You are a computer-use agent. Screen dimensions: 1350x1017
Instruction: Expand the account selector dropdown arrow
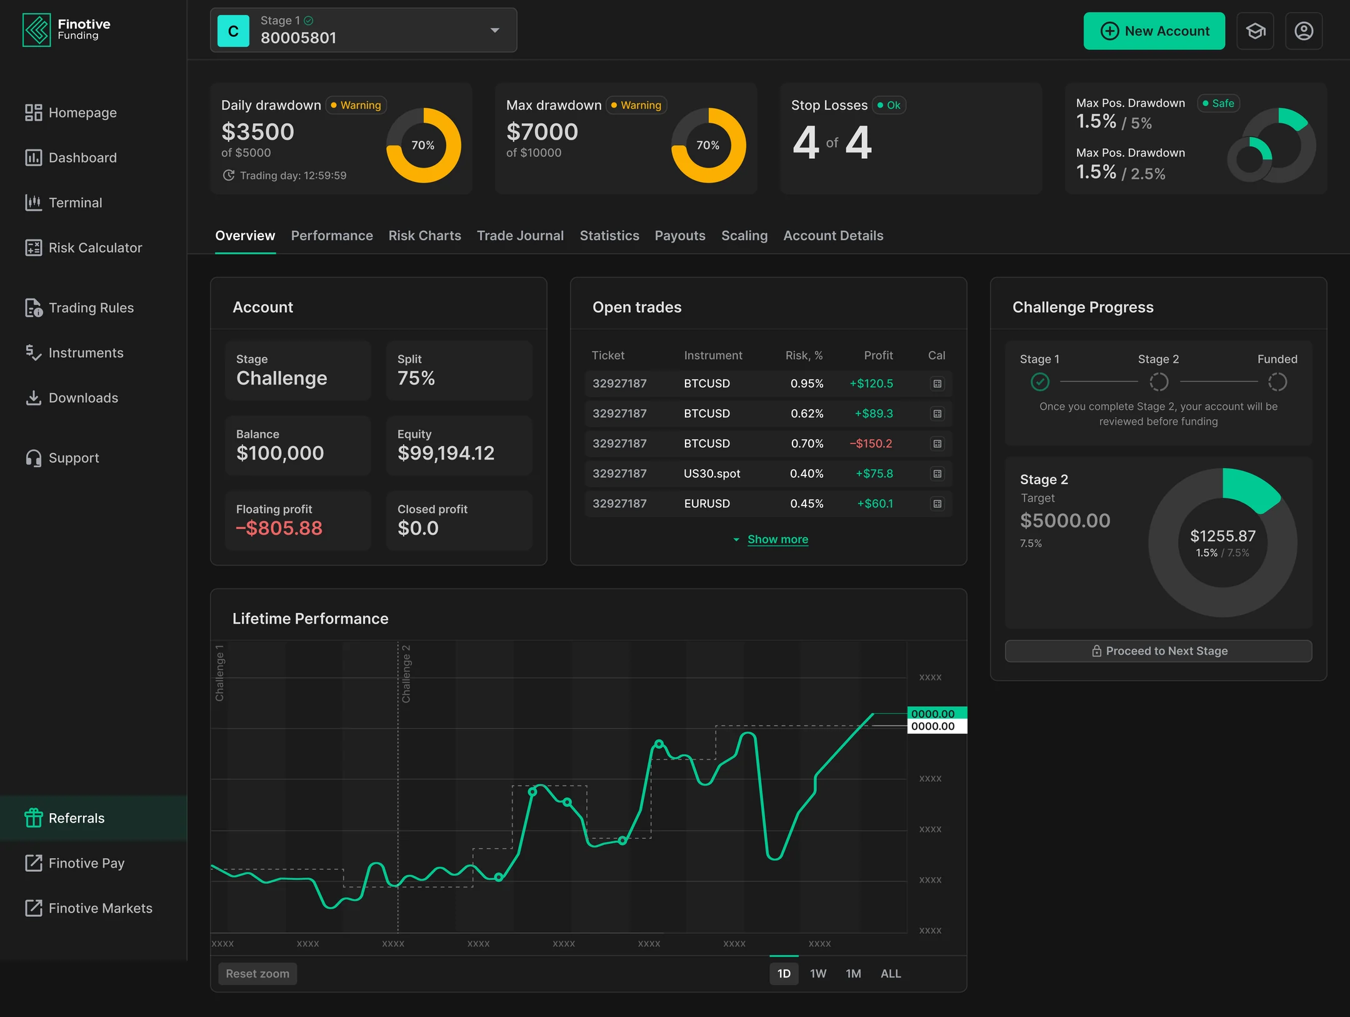click(495, 30)
